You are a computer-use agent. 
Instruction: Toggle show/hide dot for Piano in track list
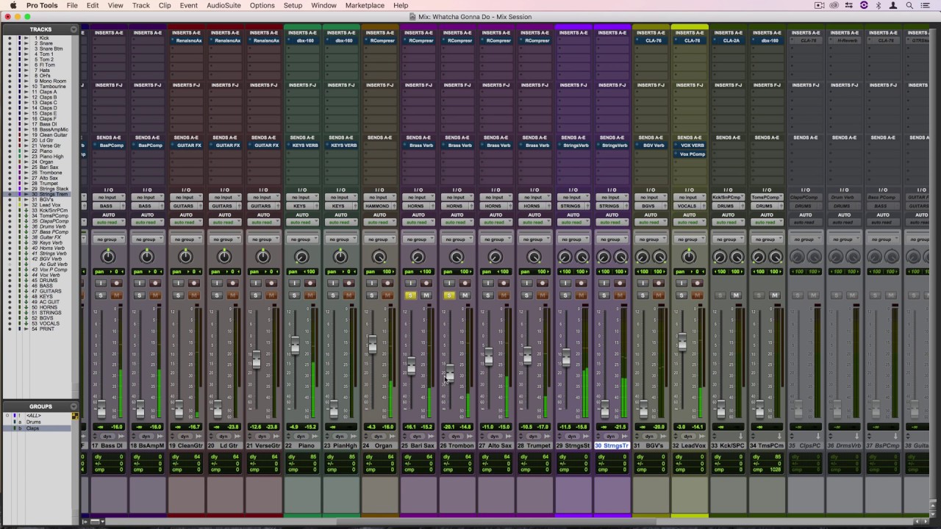pyautogui.click(x=10, y=151)
